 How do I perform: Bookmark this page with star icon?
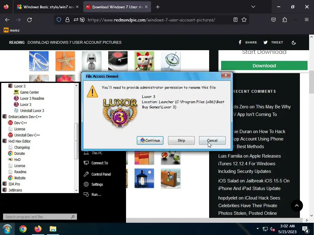pos(244,20)
